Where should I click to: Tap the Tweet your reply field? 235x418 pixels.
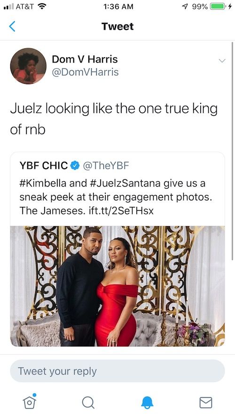pos(117,371)
